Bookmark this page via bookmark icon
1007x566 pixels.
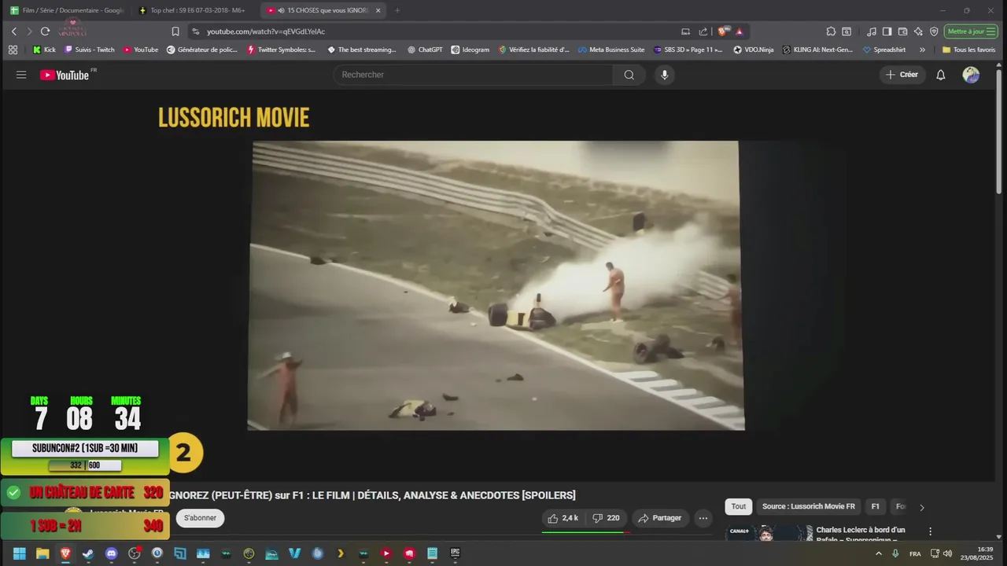click(175, 31)
